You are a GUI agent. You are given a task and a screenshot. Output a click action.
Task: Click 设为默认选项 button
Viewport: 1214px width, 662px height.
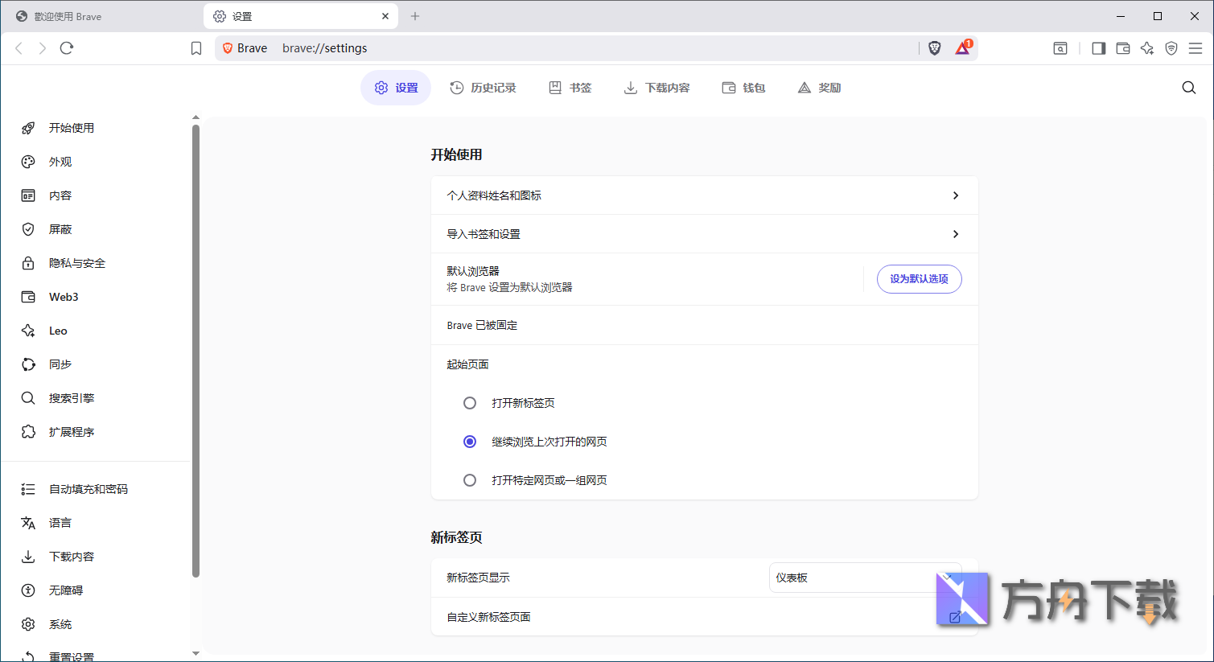919,279
